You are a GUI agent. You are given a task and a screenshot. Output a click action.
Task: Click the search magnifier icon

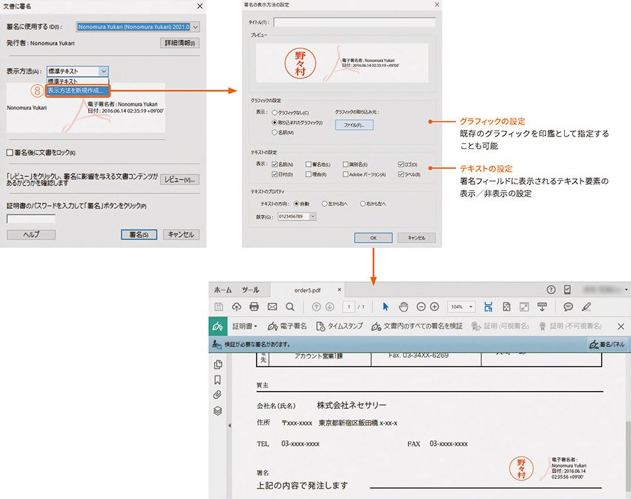point(290,307)
